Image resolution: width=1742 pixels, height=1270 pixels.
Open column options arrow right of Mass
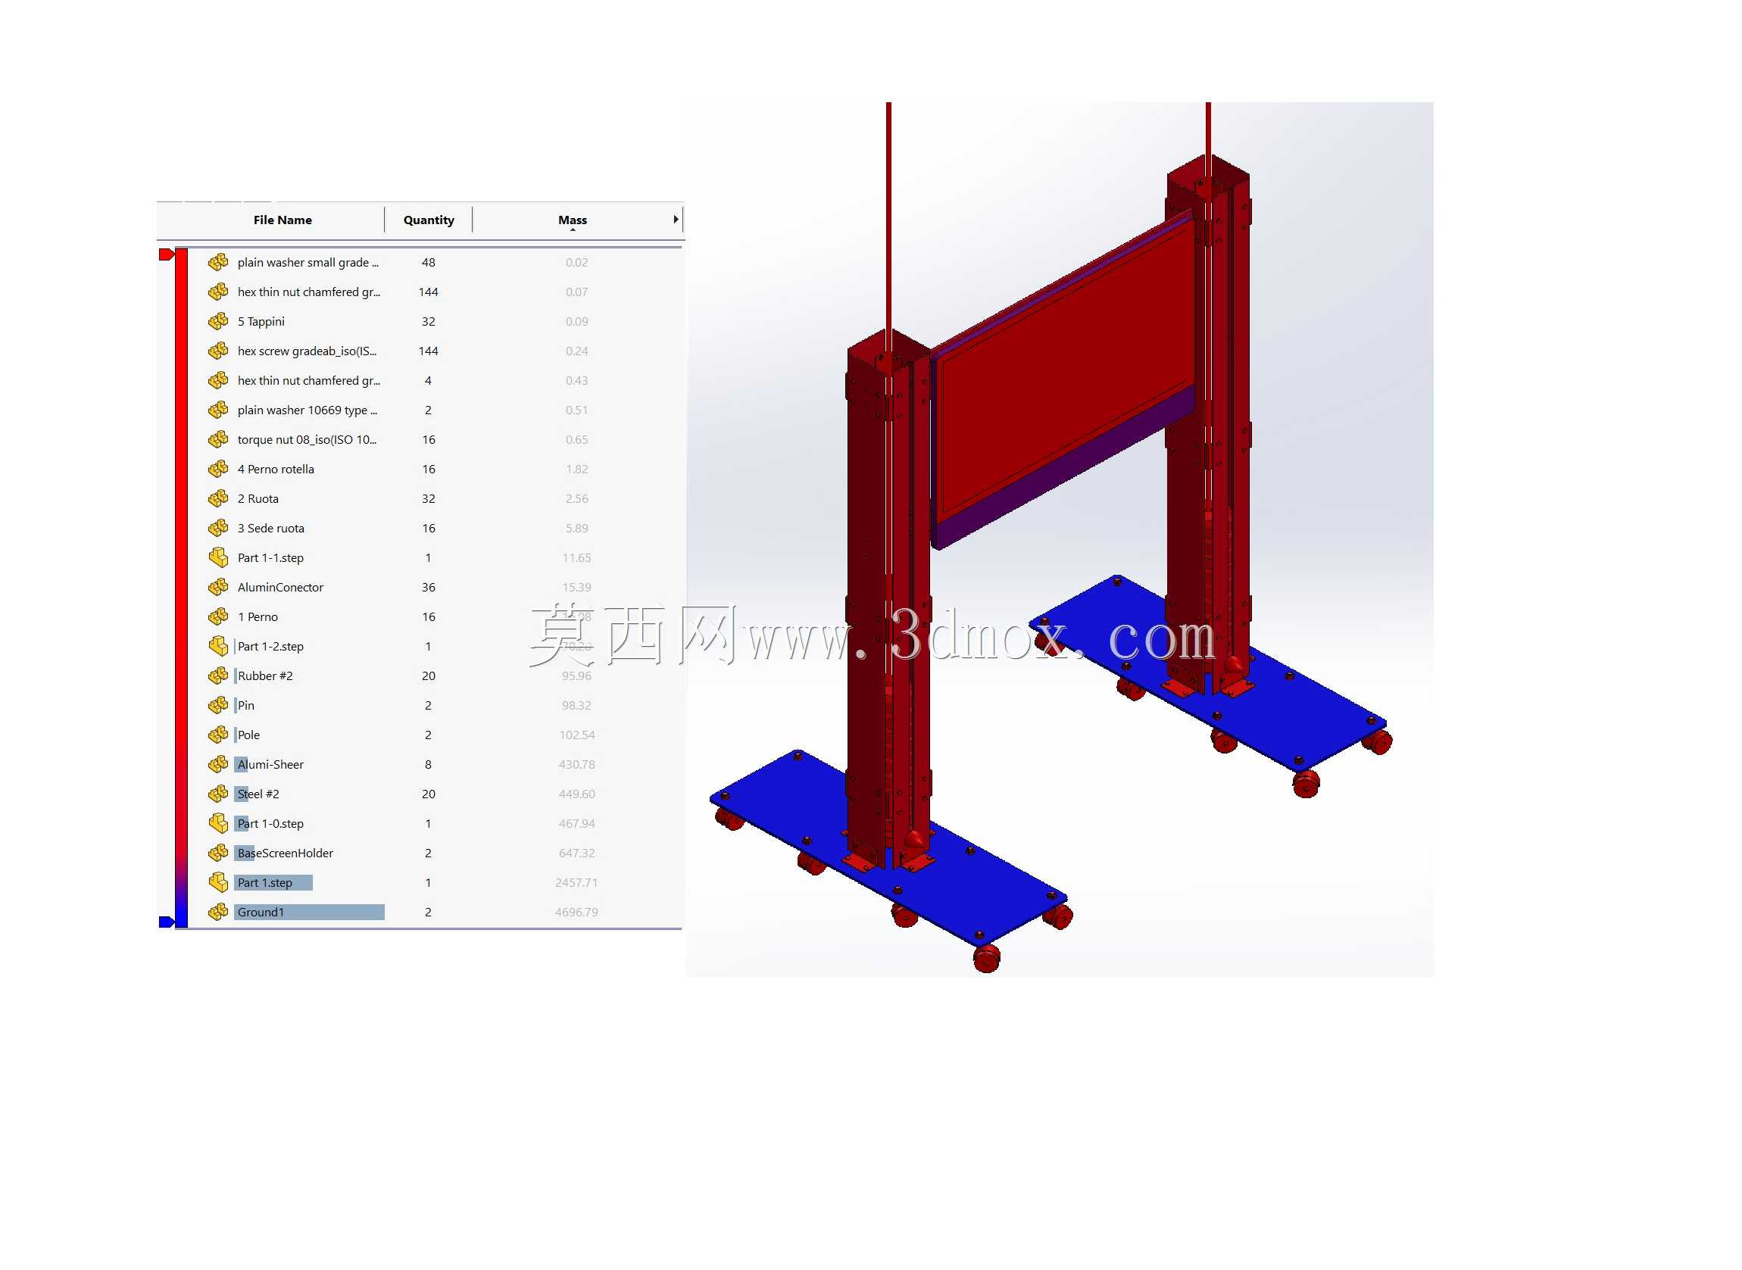[x=675, y=219]
